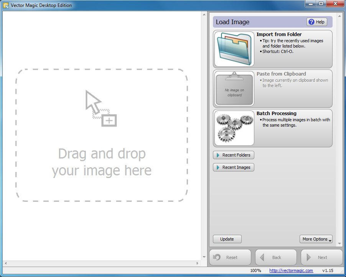
Task: Open the More Options dropdown
Action: point(316,239)
